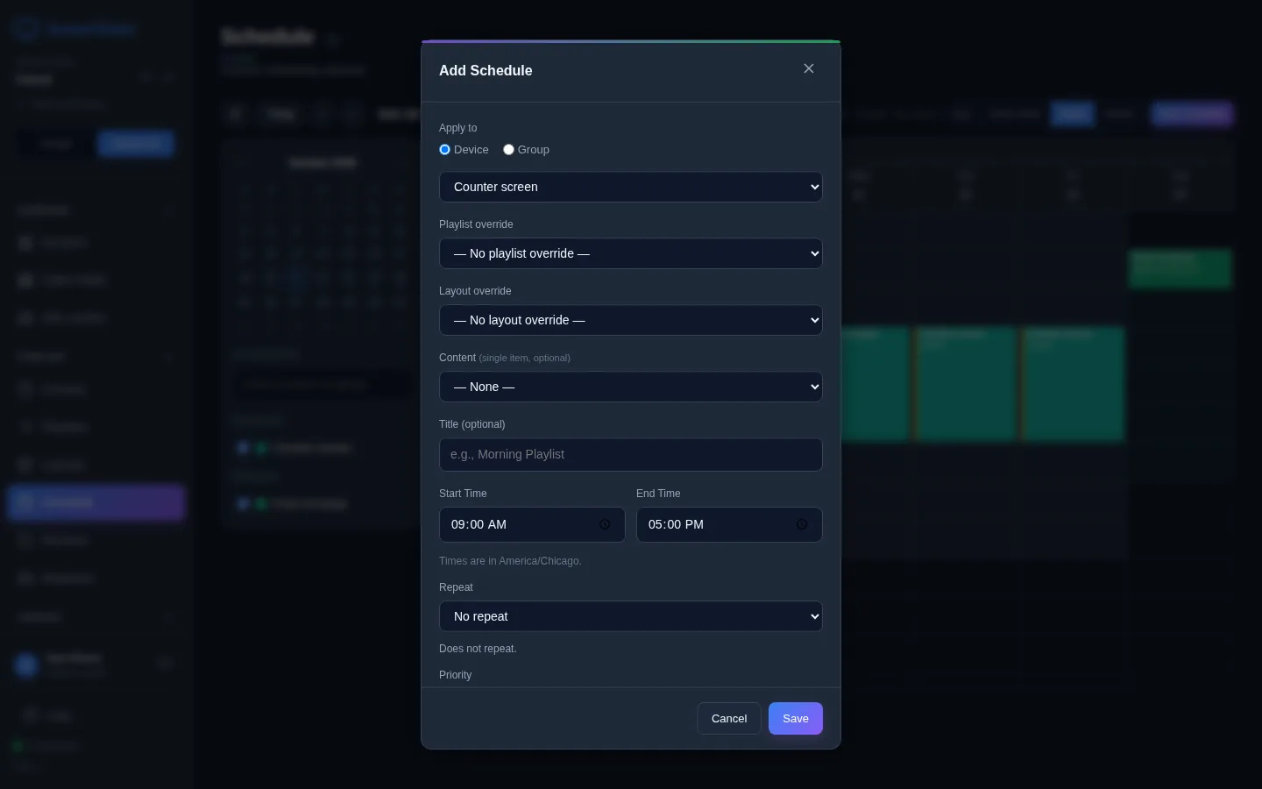This screenshot has height=789, width=1262.
Task: Open the Playlist override dropdown
Action: (631, 253)
